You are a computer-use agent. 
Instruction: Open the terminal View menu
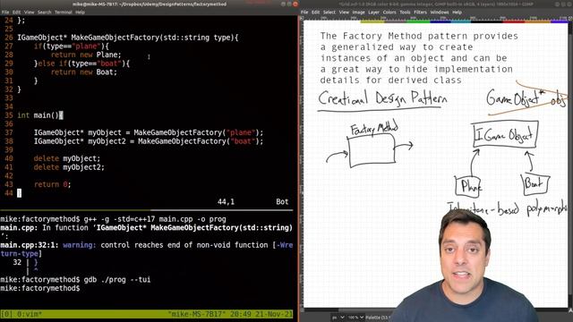[x=29, y=12]
